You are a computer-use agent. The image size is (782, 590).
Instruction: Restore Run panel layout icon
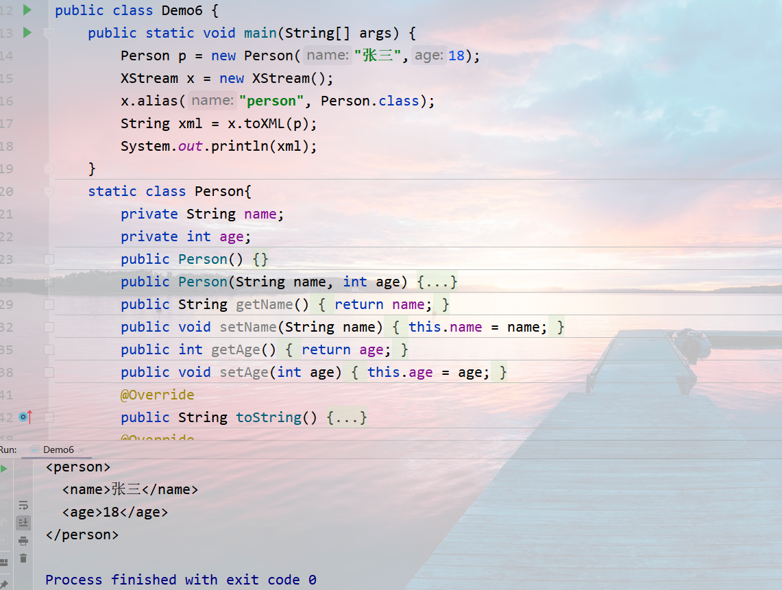coord(4,563)
